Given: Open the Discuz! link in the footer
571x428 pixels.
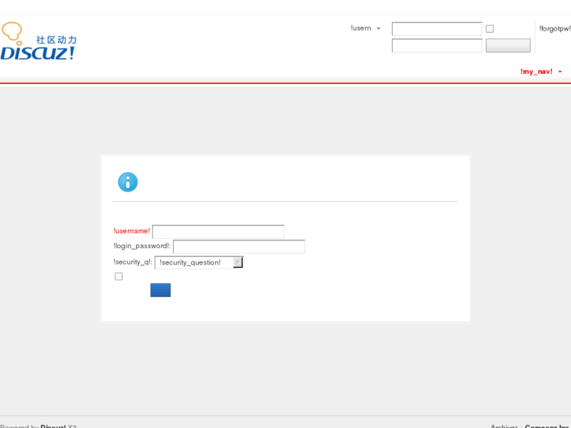Looking at the screenshot, I should (x=53, y=426).
